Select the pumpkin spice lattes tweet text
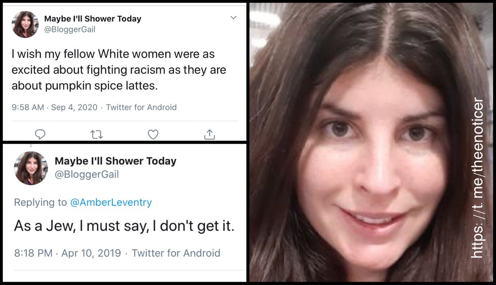Image resolution: width=496 pixels, height=285 pixels. click(119, 70)
